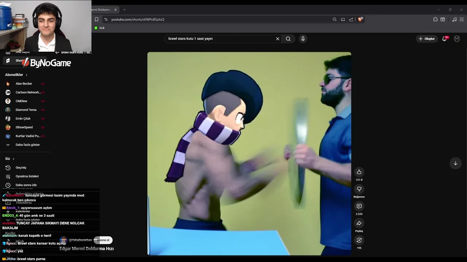Viewport: 467px width, 262px height.
Task: Open the browser hamburger menu
Action: tap(462, 19)
